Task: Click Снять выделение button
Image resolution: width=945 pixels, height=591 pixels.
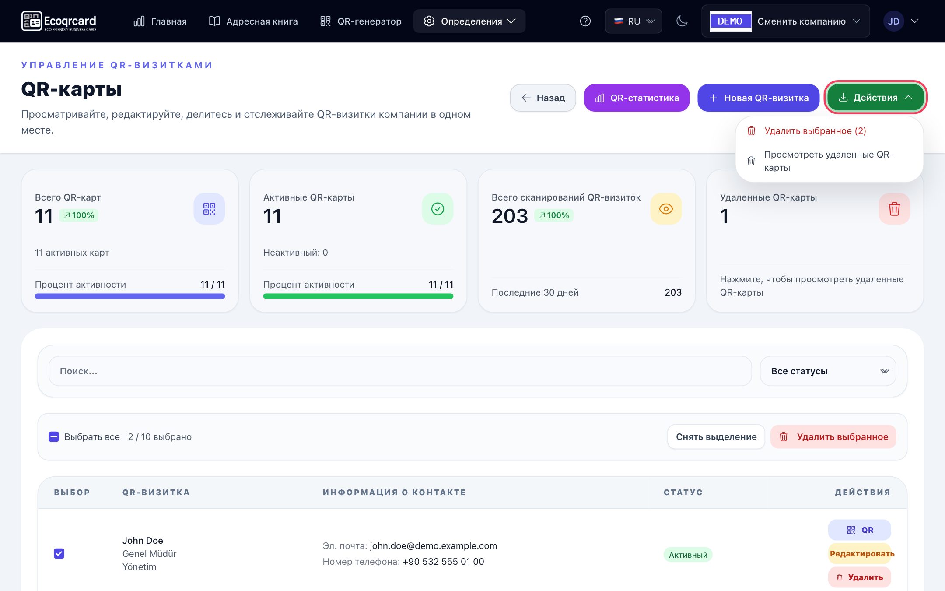Action: [x=716, y=437]
